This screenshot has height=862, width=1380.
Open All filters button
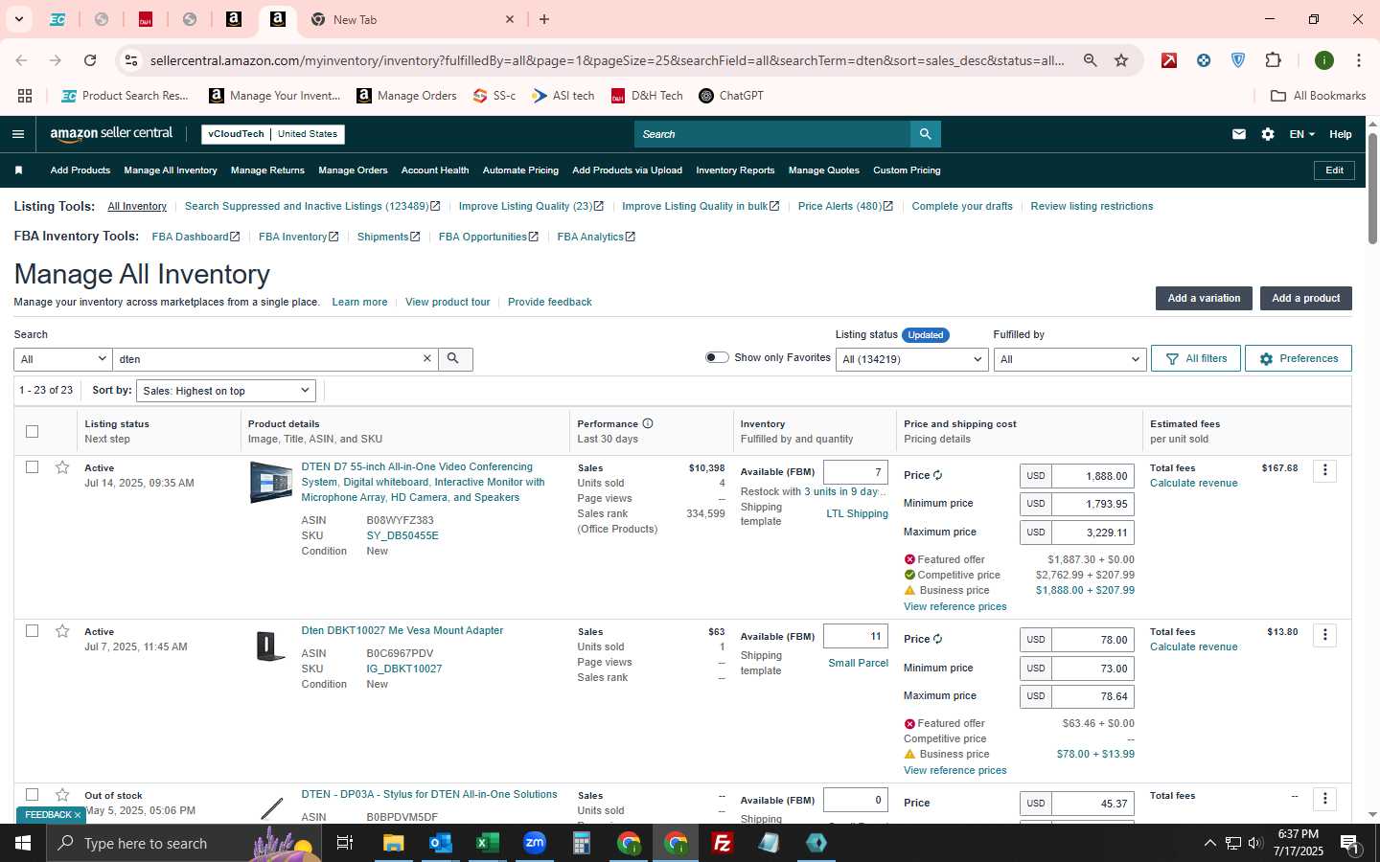point(1196,358)
